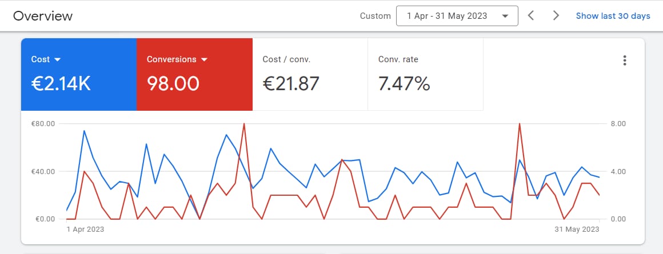Go to the previous date period arrow
This screenshot has width=663, height=254.
[x=531, y=16]
